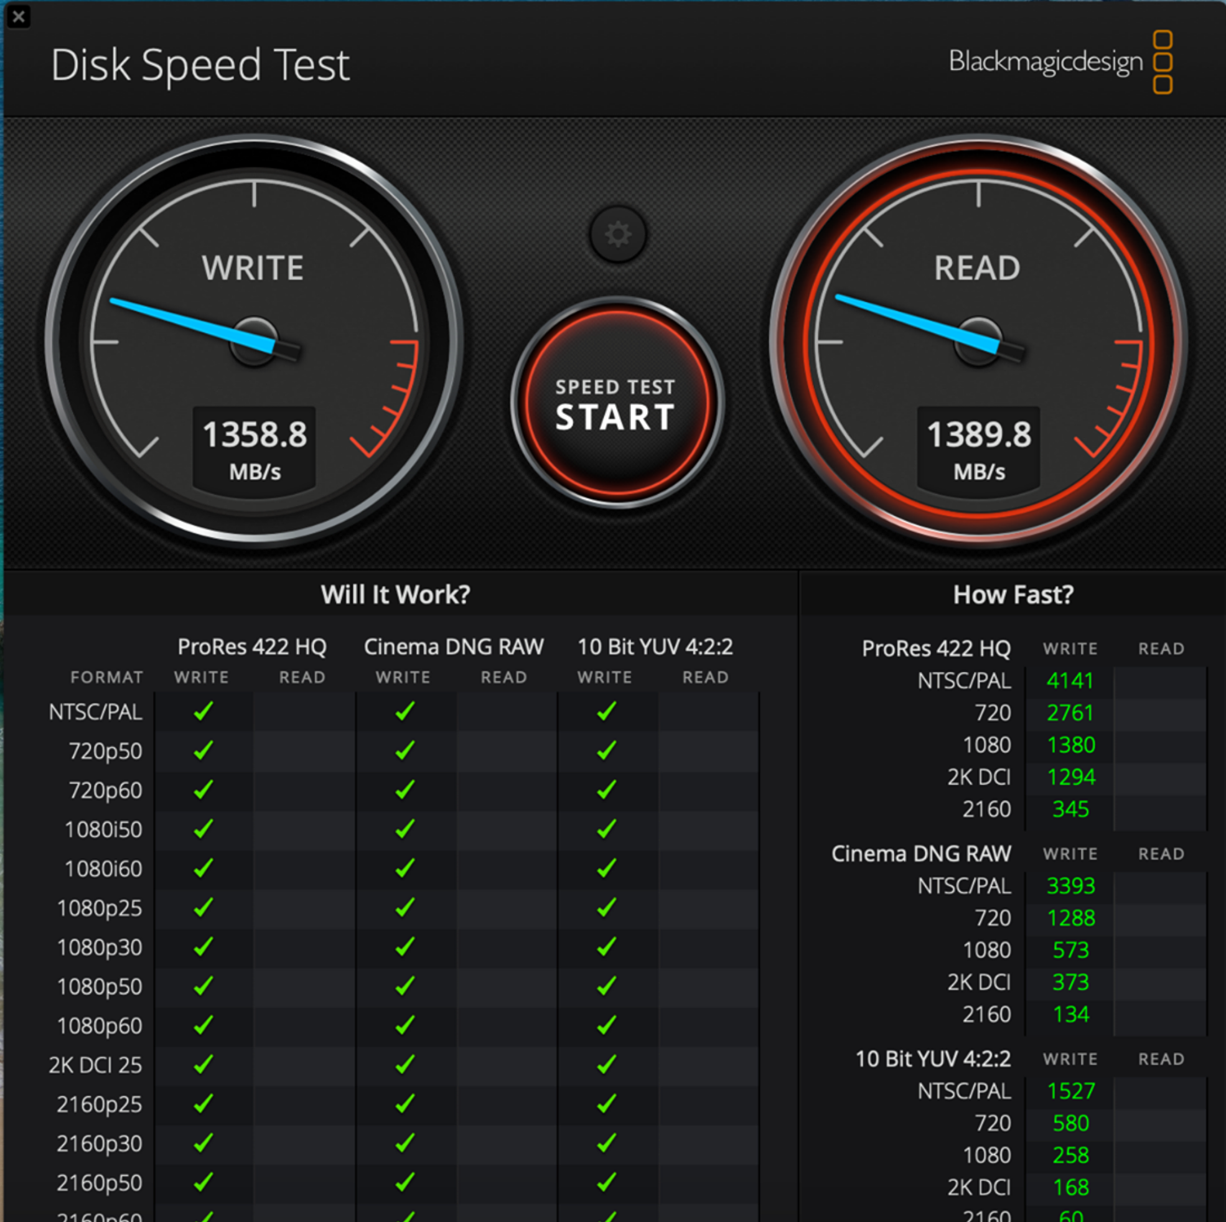Click 10 Bit YUV 1080p60 write checkmark
This screenshot has height=1222, width=1226.
point(606,1025)
